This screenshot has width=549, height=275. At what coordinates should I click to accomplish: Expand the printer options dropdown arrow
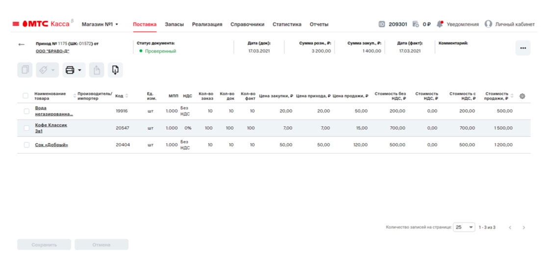79,70
